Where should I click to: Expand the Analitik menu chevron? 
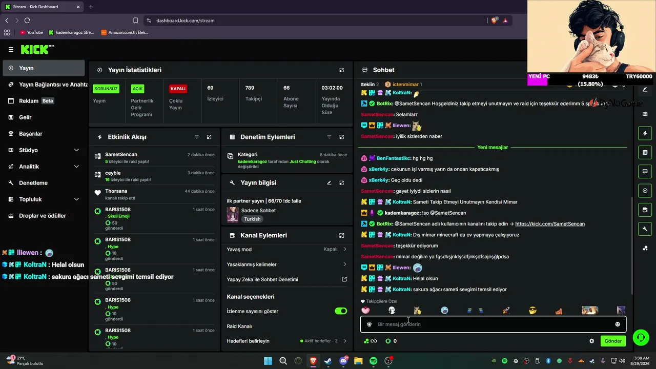pyautogui.click(x=76, y=167)
